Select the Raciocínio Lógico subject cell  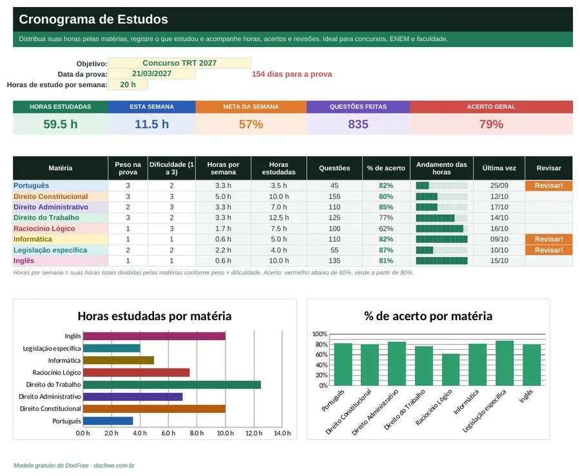[x=61, y=229]
